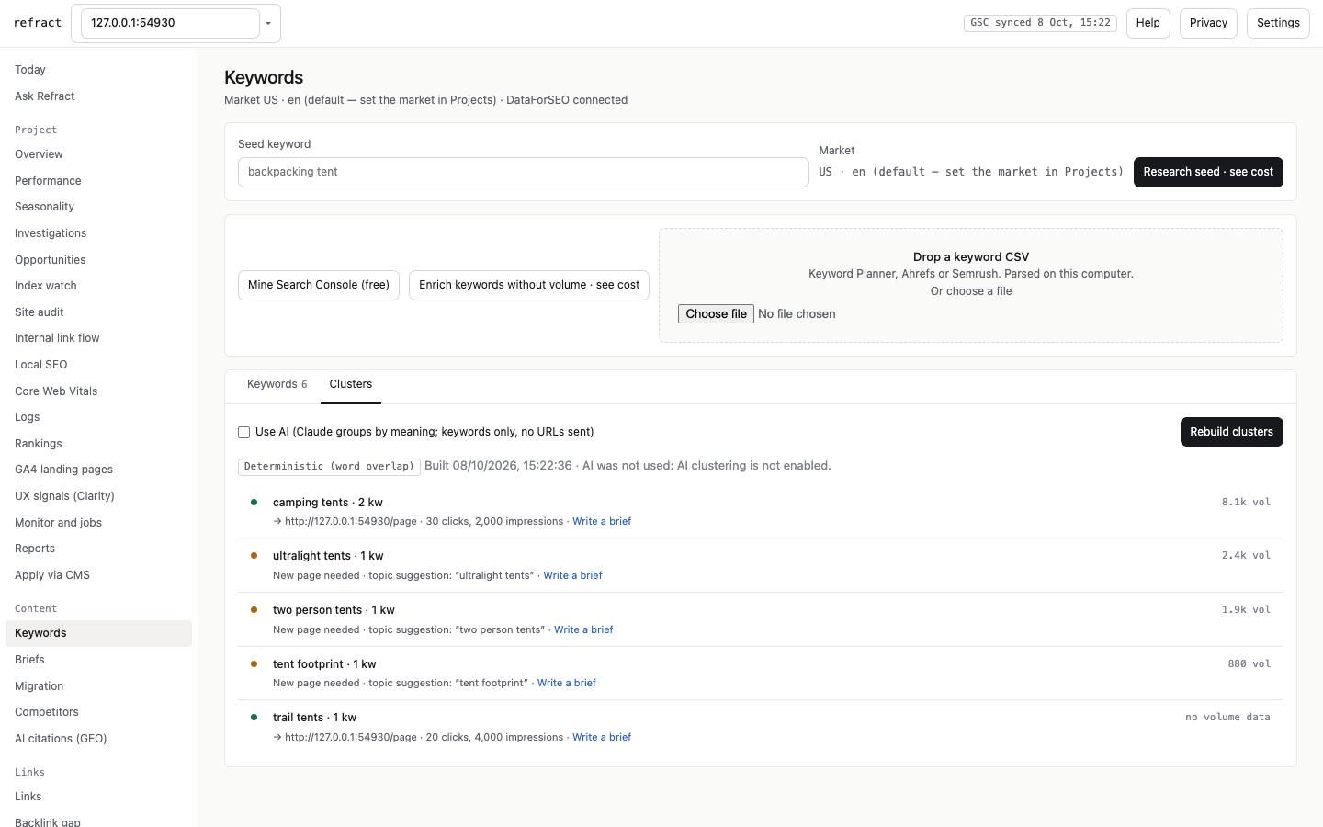The image size is (1323, 827).
Task: Go to Local SEO
Action: click(98, 365)
